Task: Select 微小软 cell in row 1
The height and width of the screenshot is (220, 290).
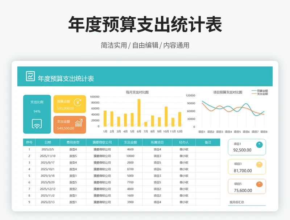Action: 184,149
